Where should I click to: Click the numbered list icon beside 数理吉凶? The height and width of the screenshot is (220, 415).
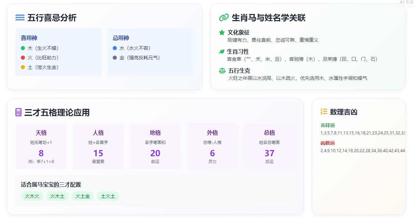(x=324, y=112)
